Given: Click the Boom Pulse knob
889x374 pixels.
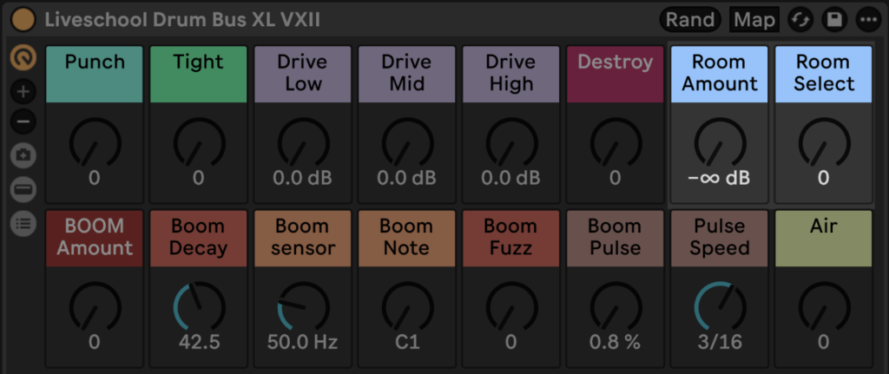Looking at the screenshot, I should [616, 307].
